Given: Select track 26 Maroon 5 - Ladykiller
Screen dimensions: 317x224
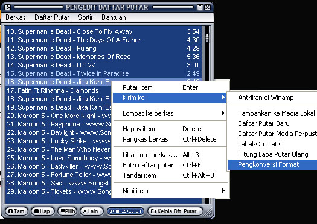Looking at the screenshot, I should (59, 166).
